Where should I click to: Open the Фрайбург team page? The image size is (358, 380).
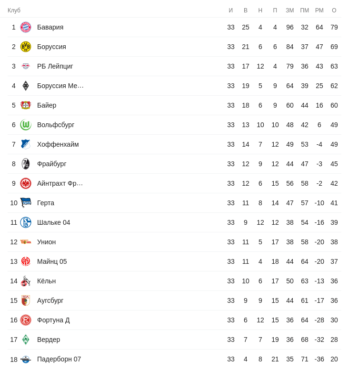click(52, 164)
